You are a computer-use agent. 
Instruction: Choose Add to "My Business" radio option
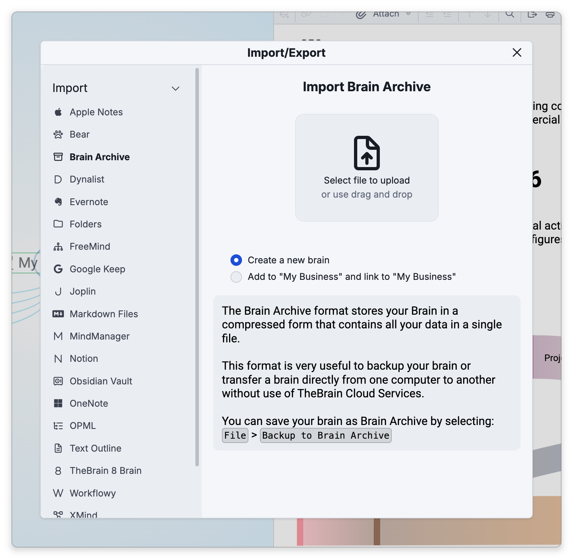pos(236,277)
